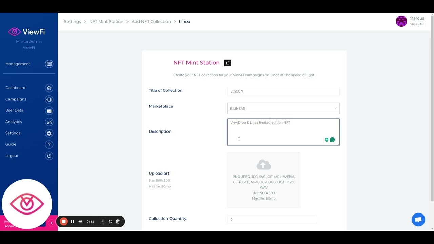Click the Marketplace label

click(x=161, y=106)
